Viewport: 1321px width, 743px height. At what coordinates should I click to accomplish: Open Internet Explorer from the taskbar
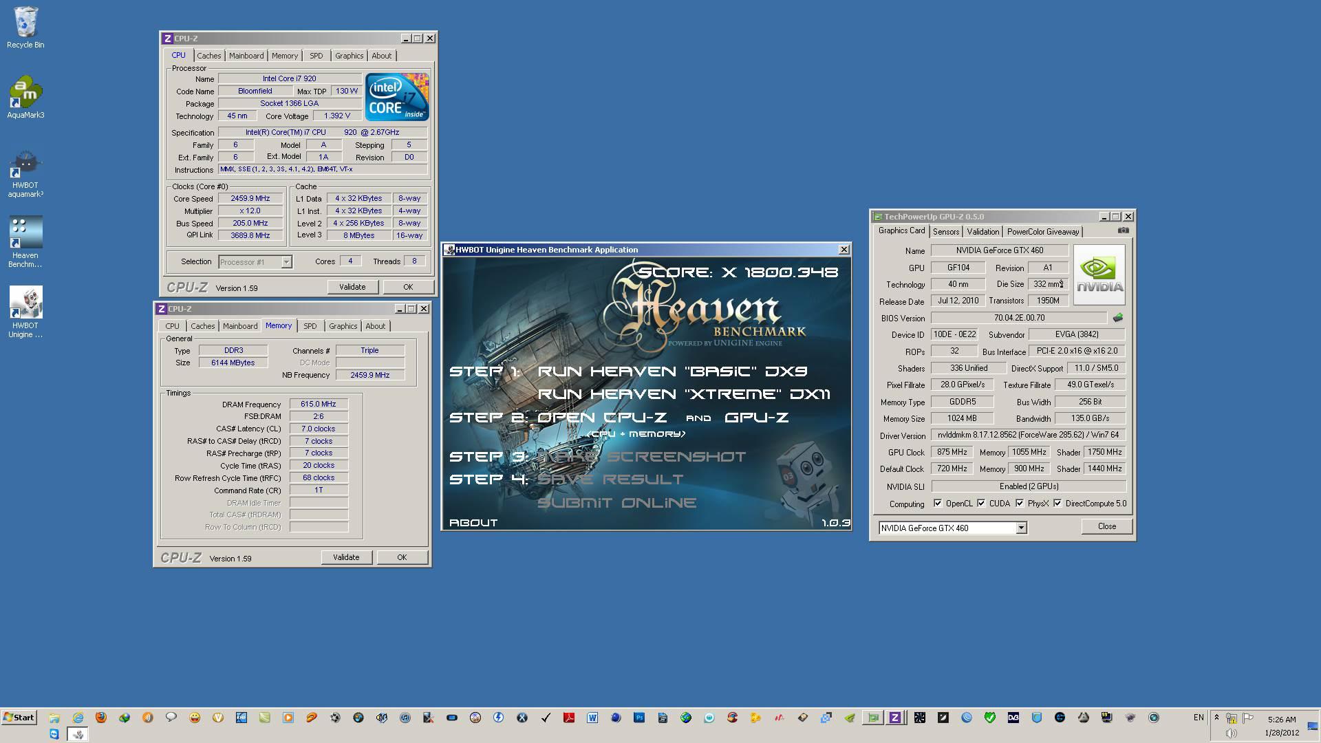[78, 718]
